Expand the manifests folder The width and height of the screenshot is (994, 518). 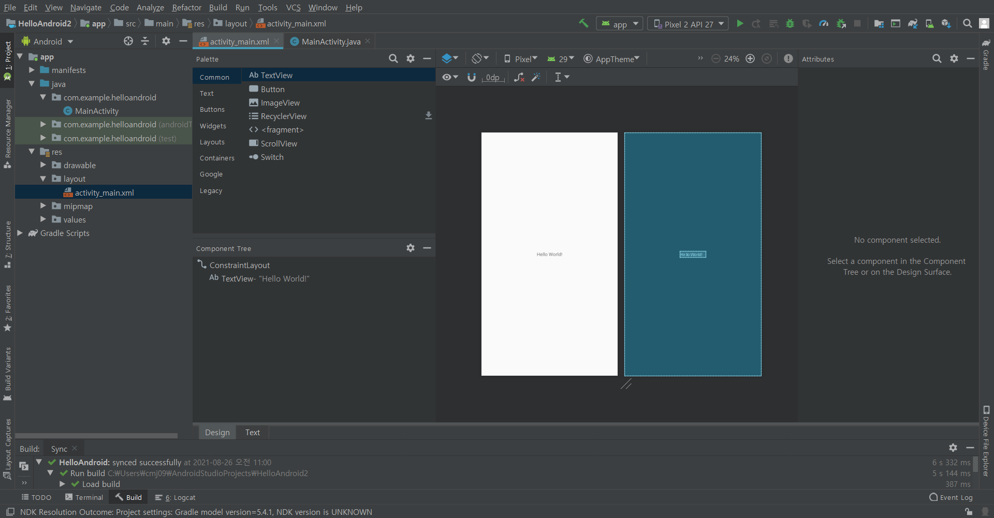[32, 70]
